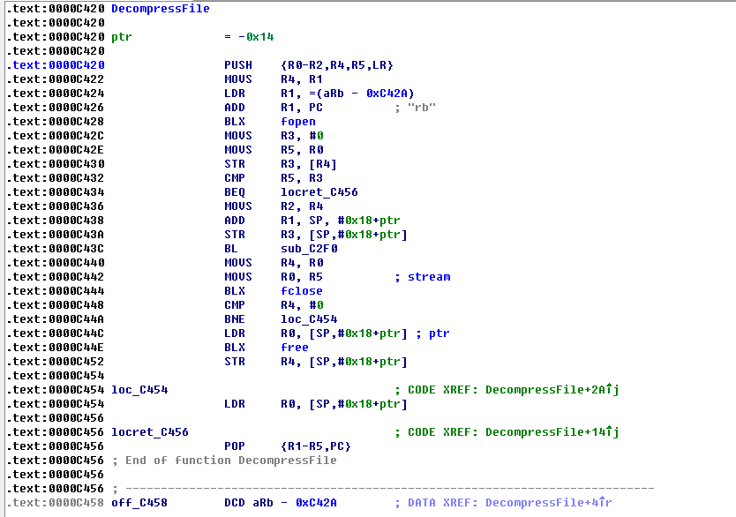This screenshot has height=517, width=736.
Task: Click loc_C454 operand in the BNE instruction
Action: 309,319
